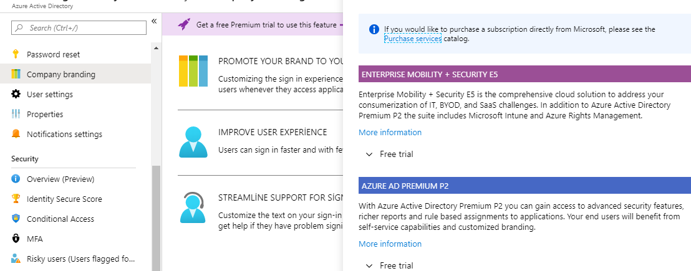Click the Properties sliders icon
The height and width of the screenshot is (271, 691).
pyautogui.click(x=16, y=114)
